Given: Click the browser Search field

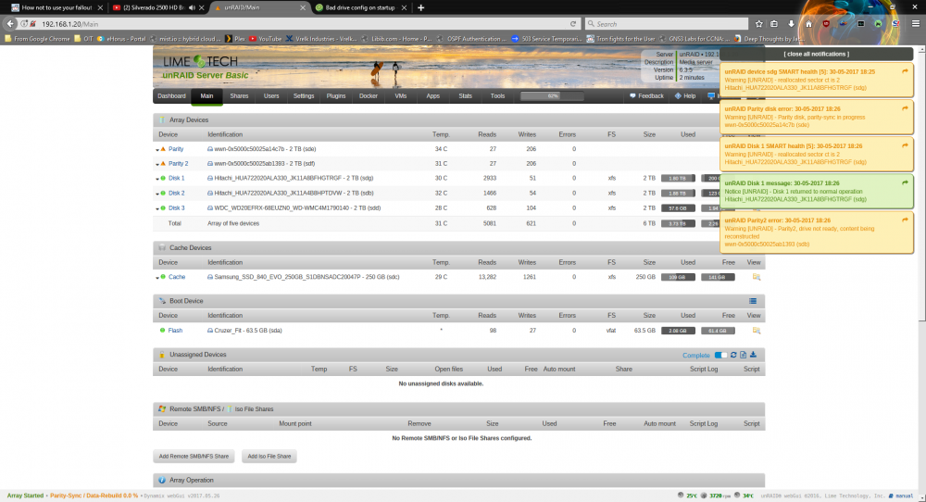Looking at the screenshot, I should tap(666, 24).
